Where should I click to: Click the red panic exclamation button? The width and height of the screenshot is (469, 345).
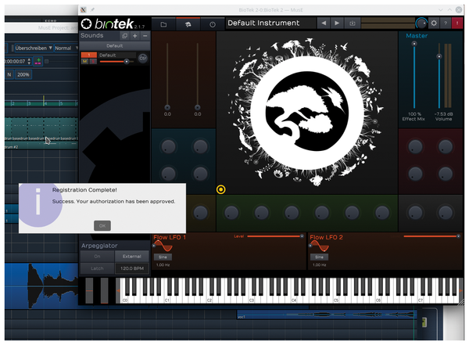[x=457, y=23]
